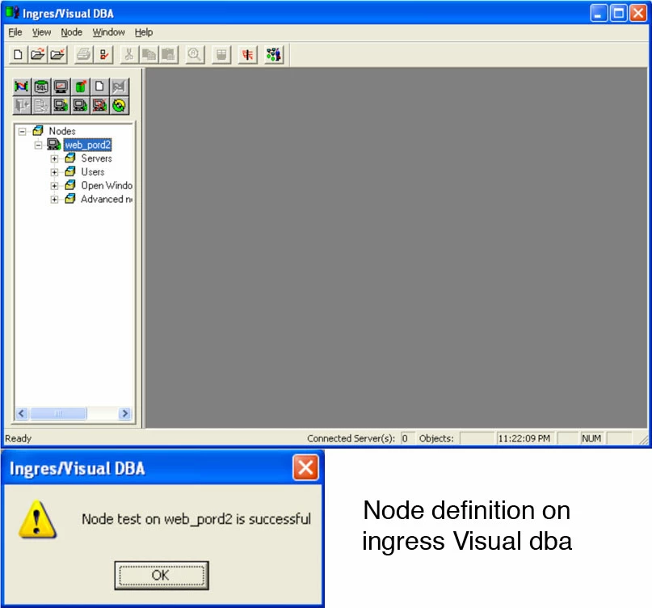This screenshot has width=652, height=608.
Task: Select the Users tree item
Action: [93, 172]
